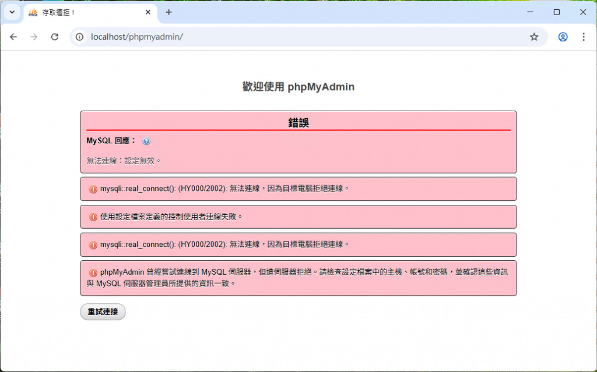This screenshot has width=597, height=372.
Task: Reload the phpMyAdmin page
Action: coord(55,37)
